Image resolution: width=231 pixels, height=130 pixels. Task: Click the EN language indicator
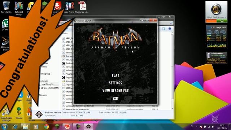tap(192, 126)
